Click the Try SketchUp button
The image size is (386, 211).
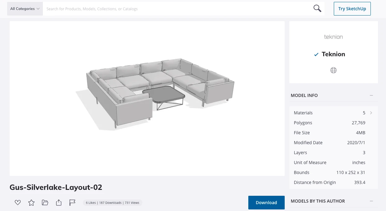coord(352,9)
